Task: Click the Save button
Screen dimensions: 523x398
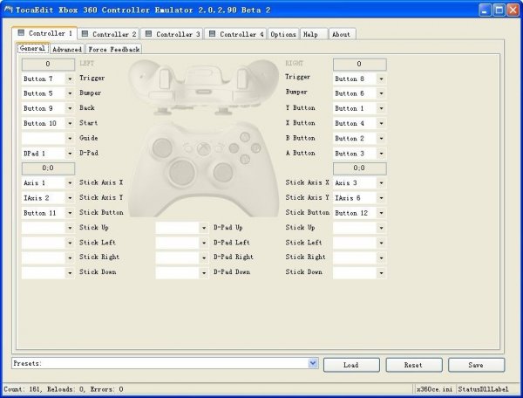Action: point(477,365)
